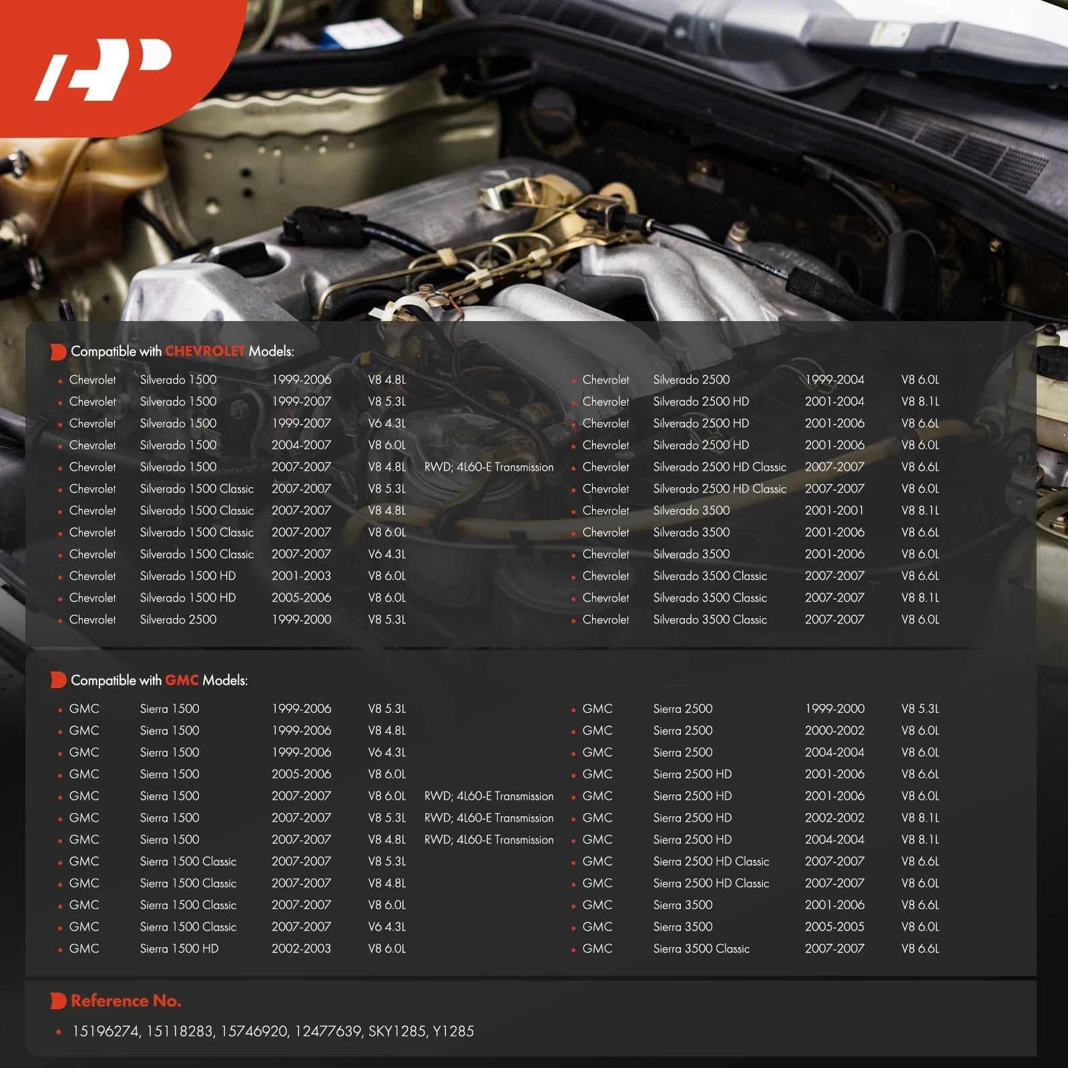Click the red marker beside Reference No.

[x=58, y=1001]
